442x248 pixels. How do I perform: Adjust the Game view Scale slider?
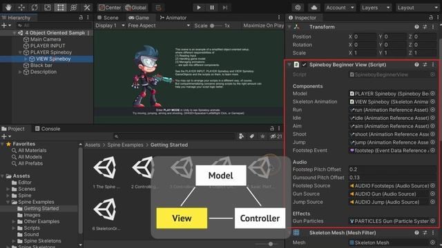(215, 25)
